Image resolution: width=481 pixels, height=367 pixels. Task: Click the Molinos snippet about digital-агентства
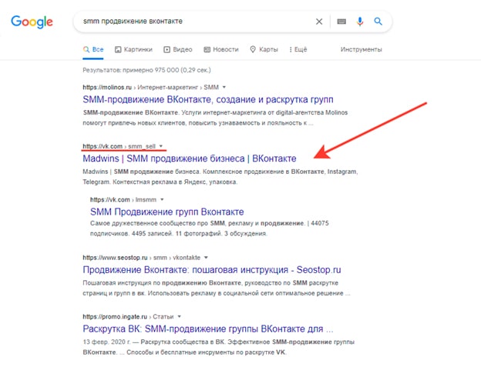[x=215, y=118]
